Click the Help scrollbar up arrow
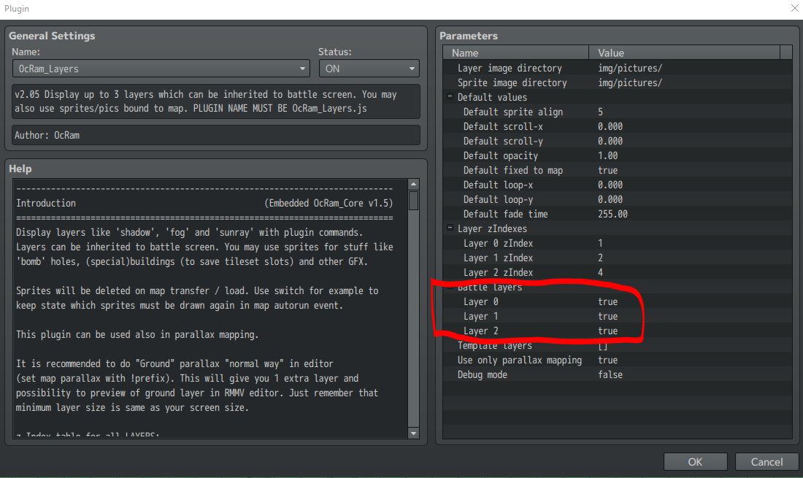 click(413, 184)
